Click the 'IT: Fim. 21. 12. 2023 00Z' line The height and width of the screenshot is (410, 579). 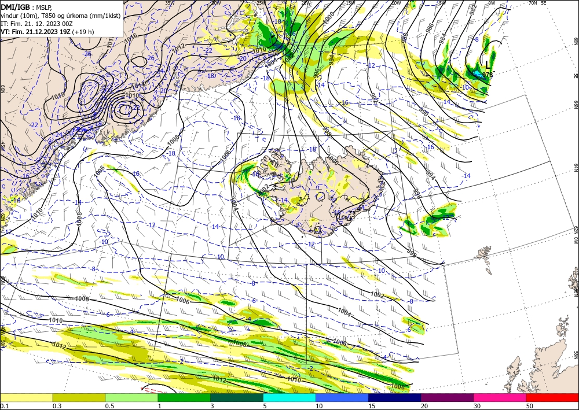pos(36,24)
